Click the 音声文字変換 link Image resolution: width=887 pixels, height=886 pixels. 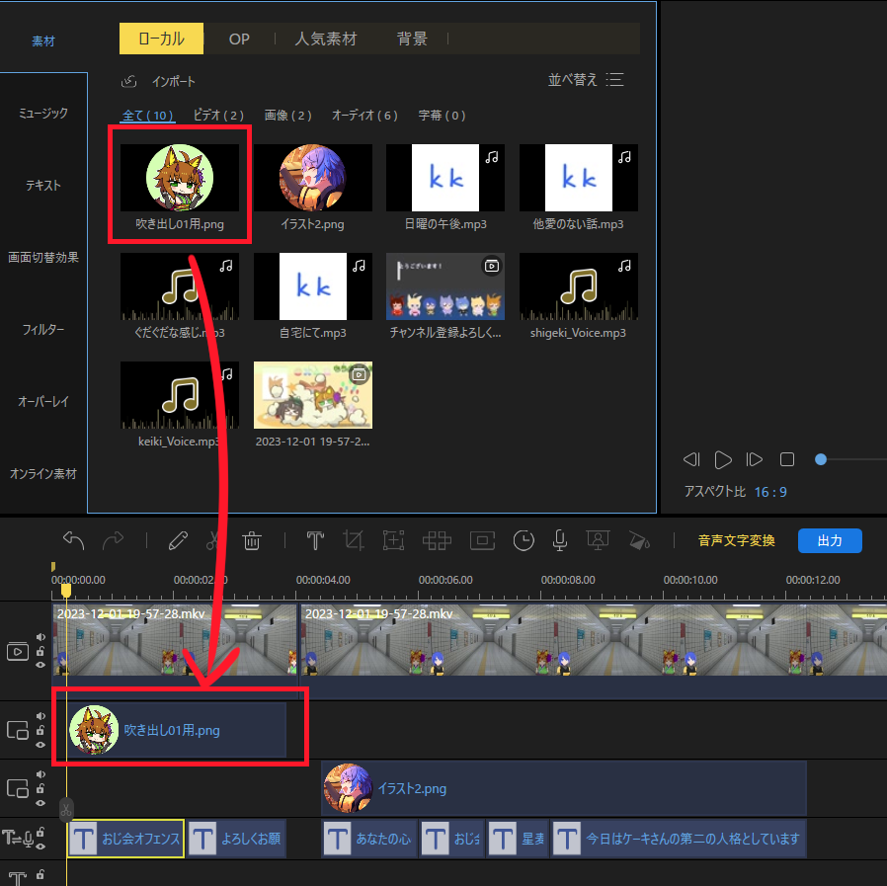click(736, 541)
